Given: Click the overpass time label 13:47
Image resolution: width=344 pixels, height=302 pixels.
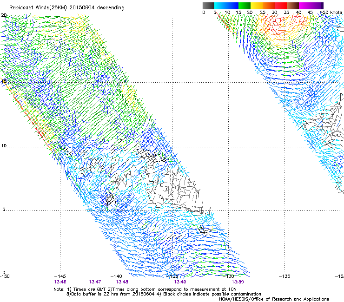Looking at the screenshot, I should [95, 282].
